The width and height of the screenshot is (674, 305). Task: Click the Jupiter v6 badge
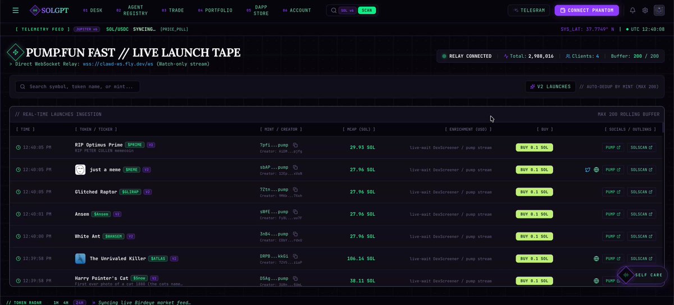[x=86, y=29]
